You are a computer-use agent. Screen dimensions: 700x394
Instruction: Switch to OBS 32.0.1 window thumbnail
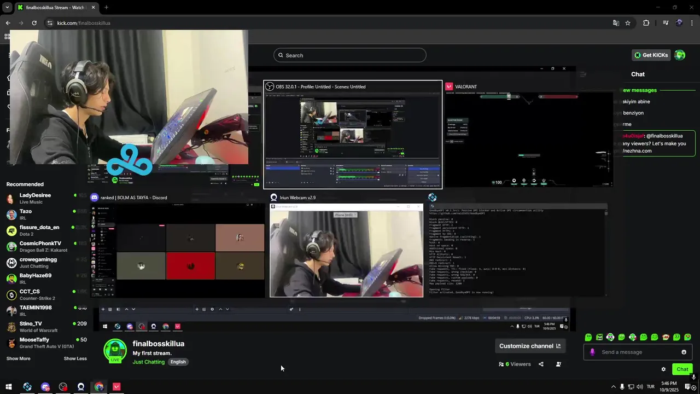(353, 135)
